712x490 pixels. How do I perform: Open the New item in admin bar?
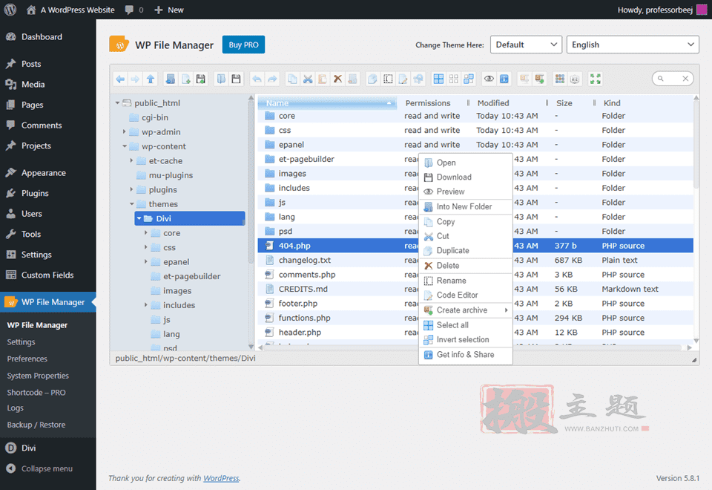[x=169, y=10]
